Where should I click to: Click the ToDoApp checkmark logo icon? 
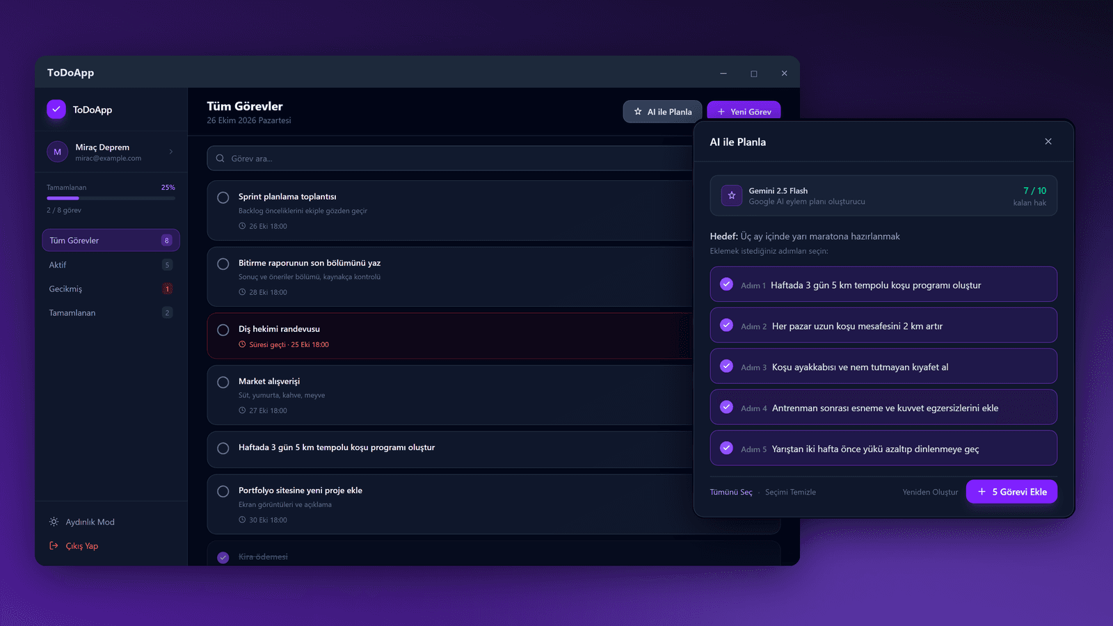[56, 109]
